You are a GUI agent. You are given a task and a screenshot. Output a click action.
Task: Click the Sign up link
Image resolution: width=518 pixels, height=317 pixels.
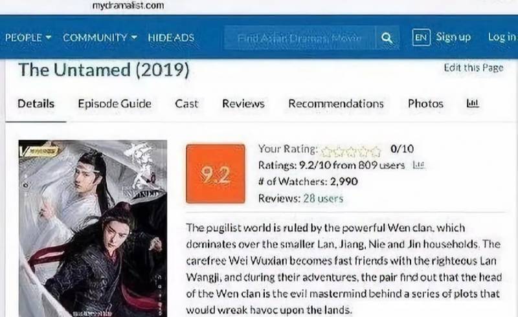click(x=453, y=38)
